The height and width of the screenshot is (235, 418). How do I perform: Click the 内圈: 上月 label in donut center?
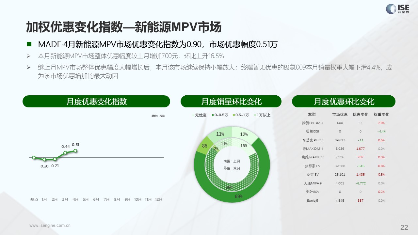click(x=232, y=161)
